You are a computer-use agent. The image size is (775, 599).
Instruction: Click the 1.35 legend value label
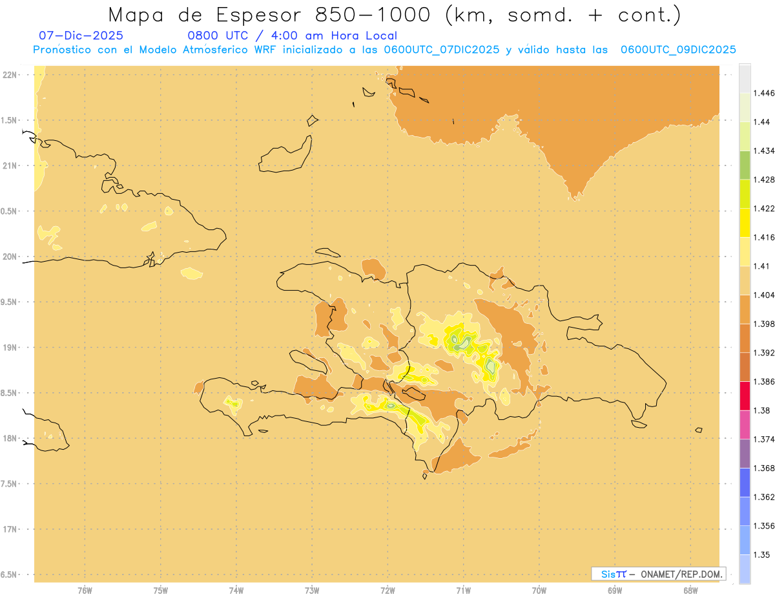point(761,554)
